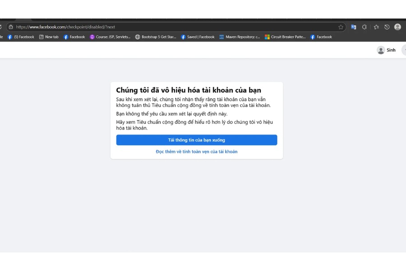Open the Bootstrap 5 Get Star... bookmark
This screenshot has width=406, height=271.
156,37
